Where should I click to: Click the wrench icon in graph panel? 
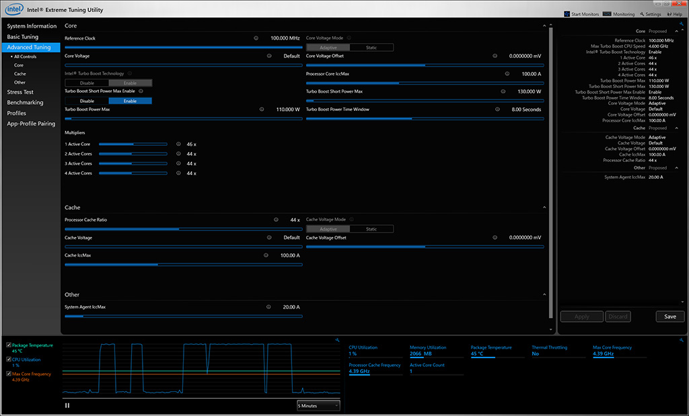[336, 341]
